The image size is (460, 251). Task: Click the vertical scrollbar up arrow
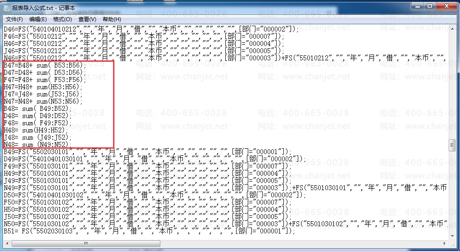(452, 29)
